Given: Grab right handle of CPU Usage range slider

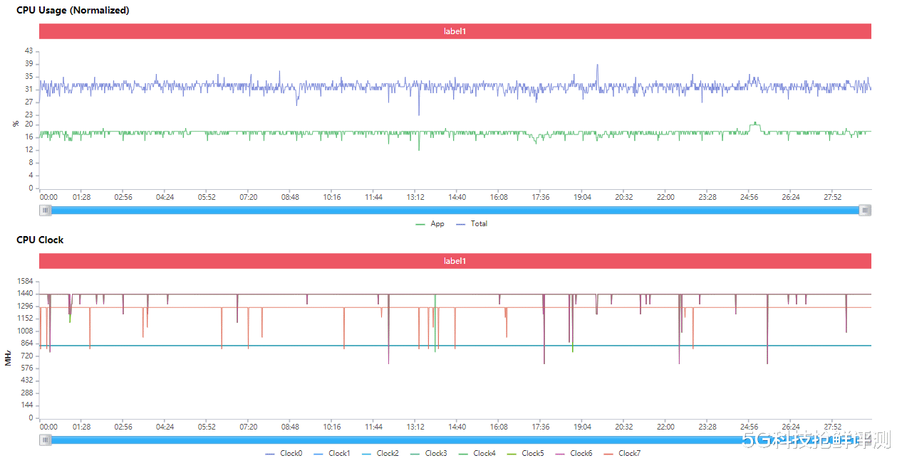Looking at the screenshot, I should [865, 210].
